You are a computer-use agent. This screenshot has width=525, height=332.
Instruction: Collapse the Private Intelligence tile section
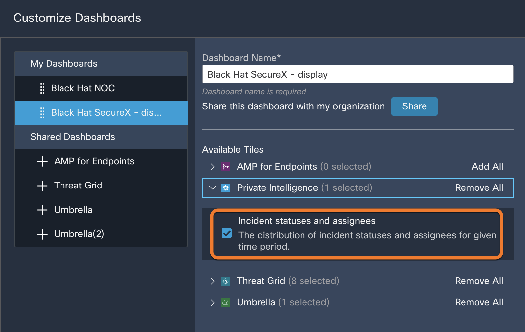click(213, 188)
